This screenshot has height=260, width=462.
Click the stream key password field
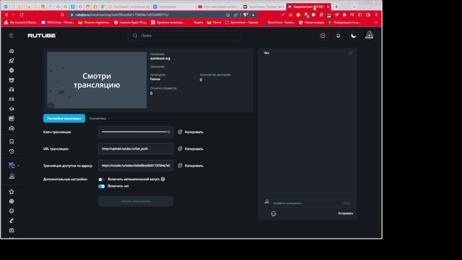(136, 132)
